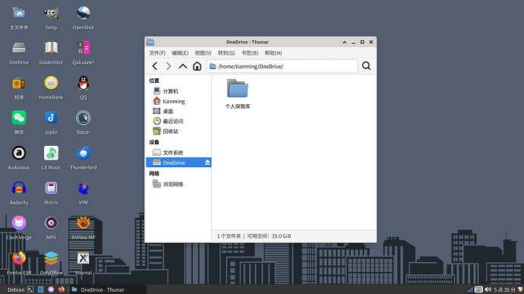Image resolution: width=524 pixels, height=294 pixels.
Task: Open the 编辑(E) menu
Action: point(180,53)
